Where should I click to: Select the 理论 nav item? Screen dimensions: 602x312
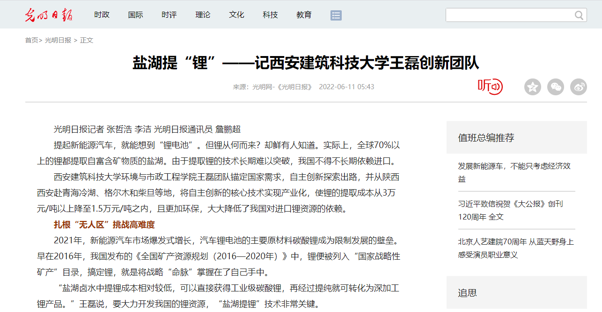coord(203,15)
